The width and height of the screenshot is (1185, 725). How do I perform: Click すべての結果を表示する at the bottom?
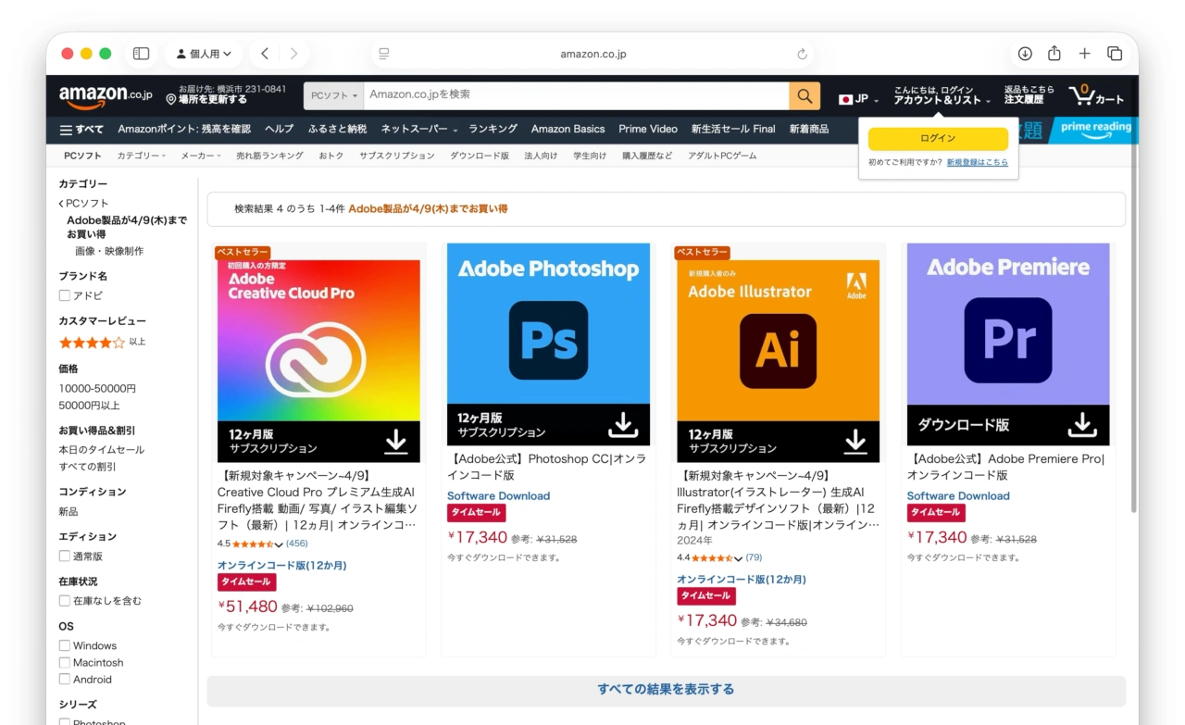[x=665, y=688]
